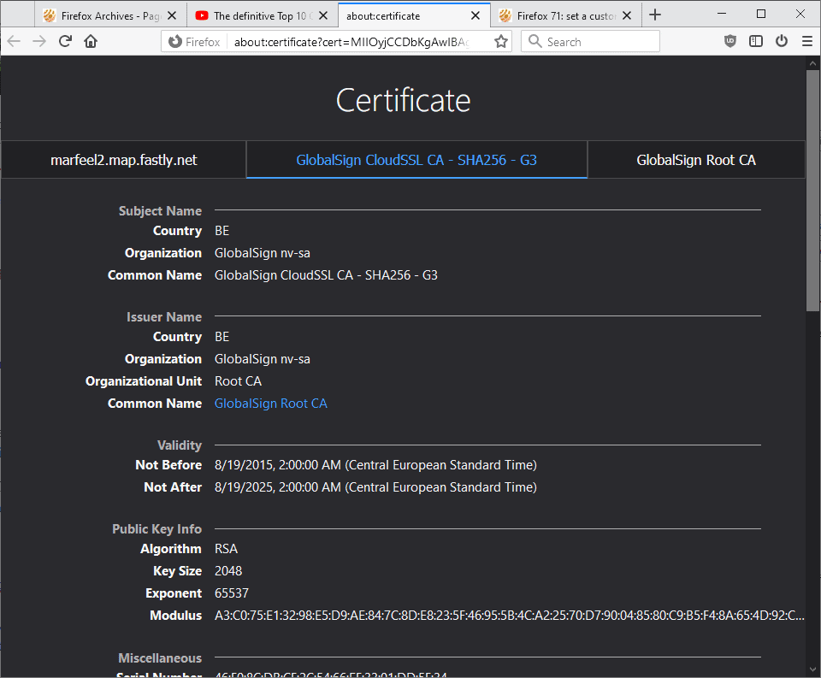This screenshot has height=678, width=821.
Task: Minimize the Firefox window
Action: 722,15
